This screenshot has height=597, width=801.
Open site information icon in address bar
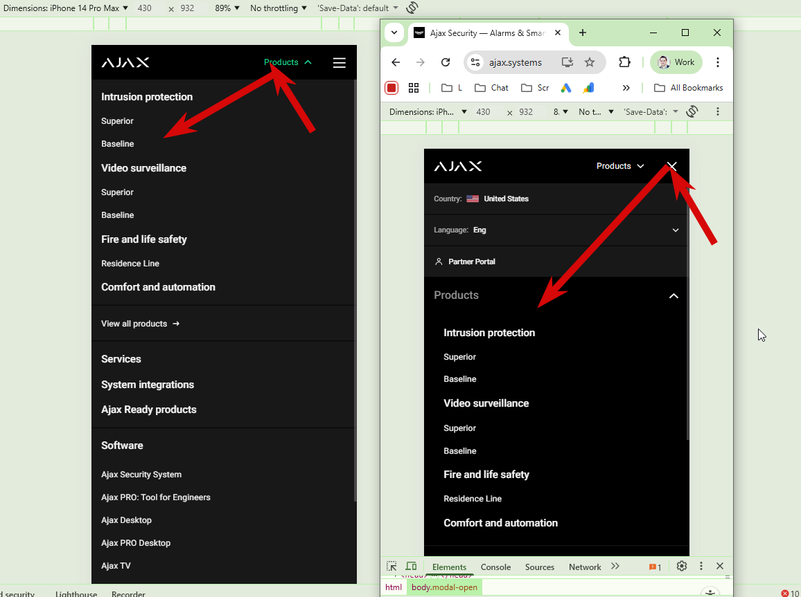pyautogui.click(x=475, y=62)
